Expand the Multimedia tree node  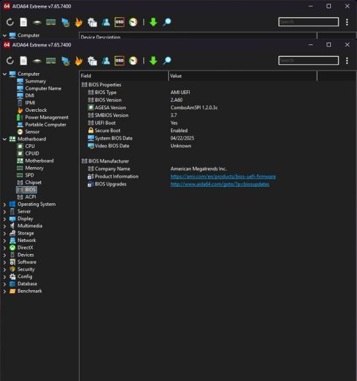click(4, 226)
